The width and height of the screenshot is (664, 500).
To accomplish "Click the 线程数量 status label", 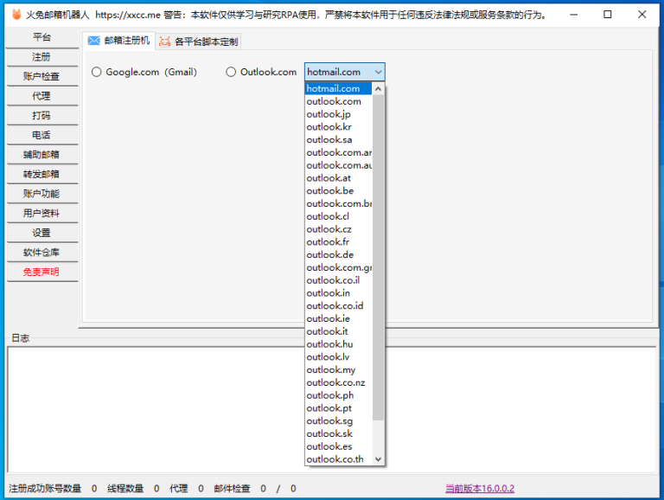I will [x=125, y=489].
